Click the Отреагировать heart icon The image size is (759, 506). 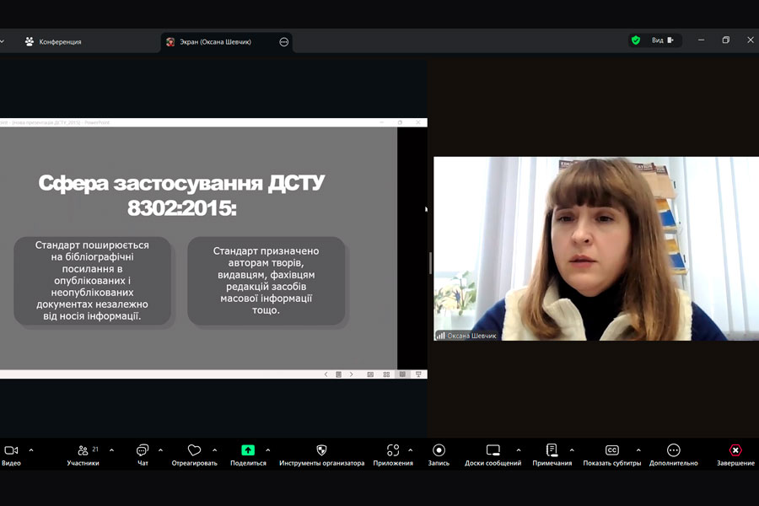pos(194,450)
